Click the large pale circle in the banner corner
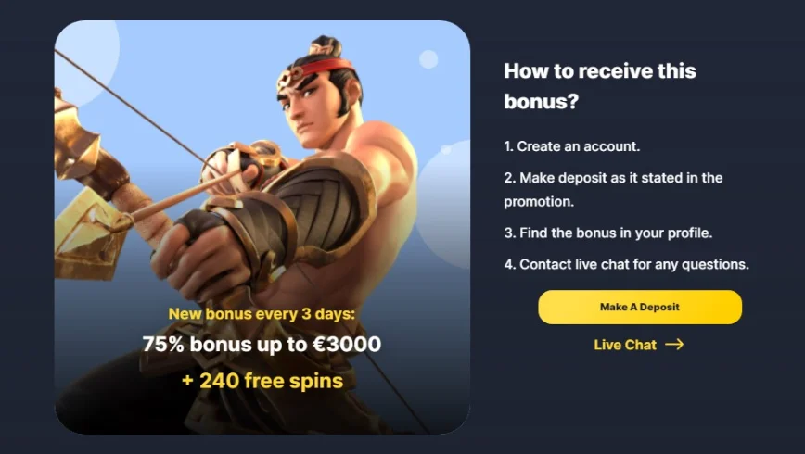The image size is (805, 454). (86, 51)
